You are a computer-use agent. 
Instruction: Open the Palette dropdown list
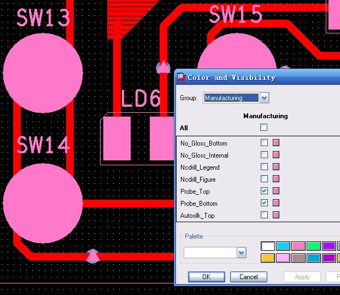[242, 253]
